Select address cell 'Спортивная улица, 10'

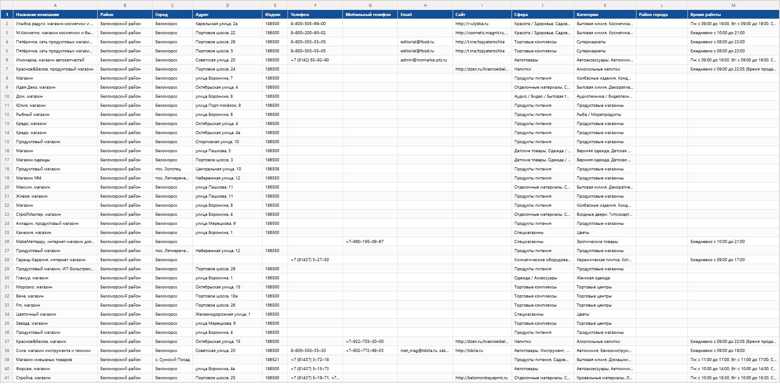(x=227, y=142)
